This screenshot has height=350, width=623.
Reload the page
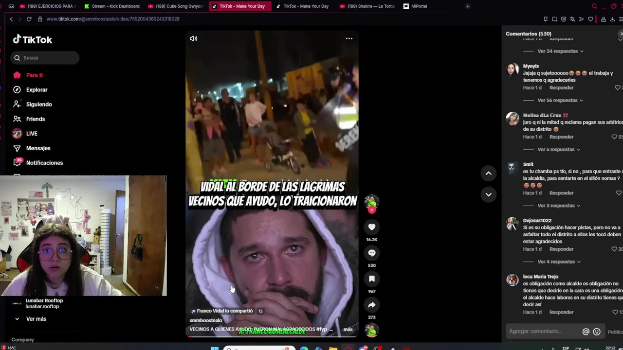(x=29, y=19)
